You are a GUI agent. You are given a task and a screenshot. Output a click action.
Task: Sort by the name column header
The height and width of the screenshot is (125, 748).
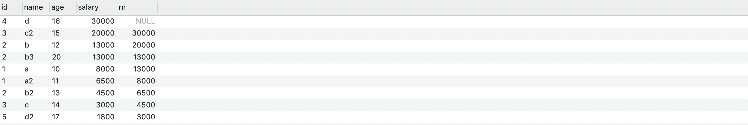pyautogui.click(x=36, y=7)
